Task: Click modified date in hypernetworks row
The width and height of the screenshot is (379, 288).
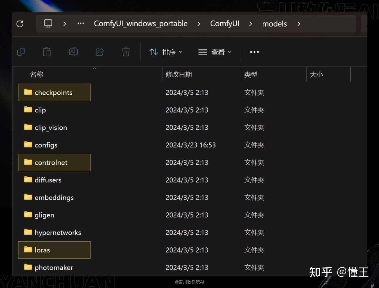Action: pos(187,232)
